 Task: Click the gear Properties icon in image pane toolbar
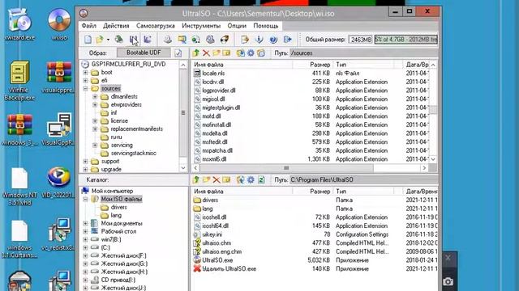pos(251,53)
